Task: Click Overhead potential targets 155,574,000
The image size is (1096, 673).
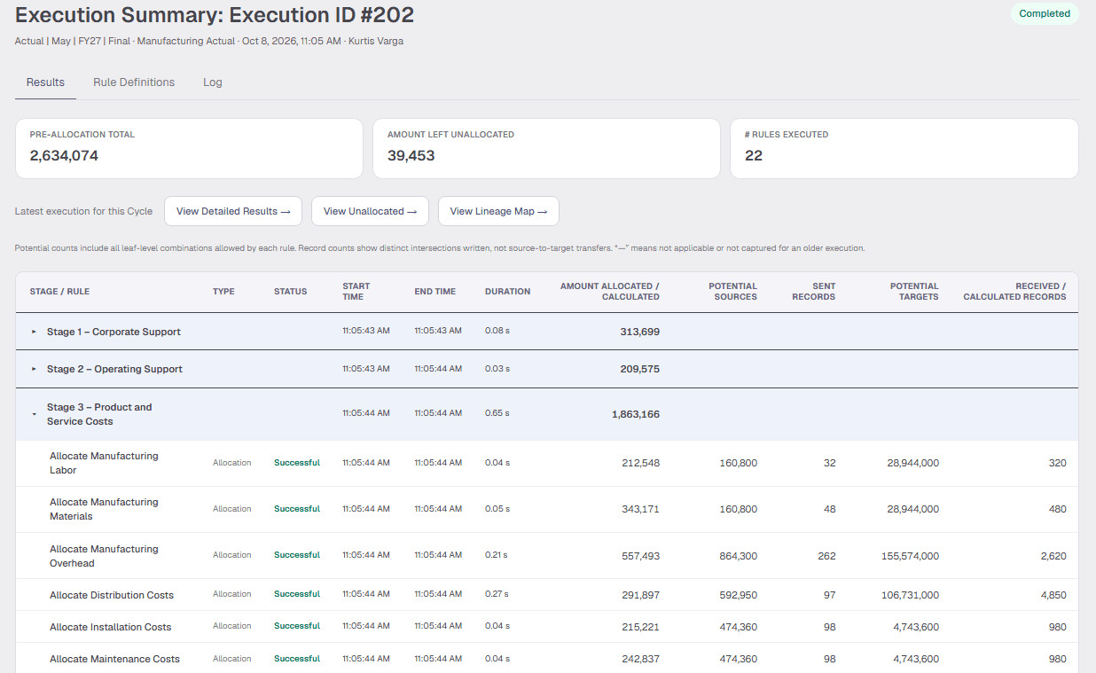Action: [x=910, y=556]
